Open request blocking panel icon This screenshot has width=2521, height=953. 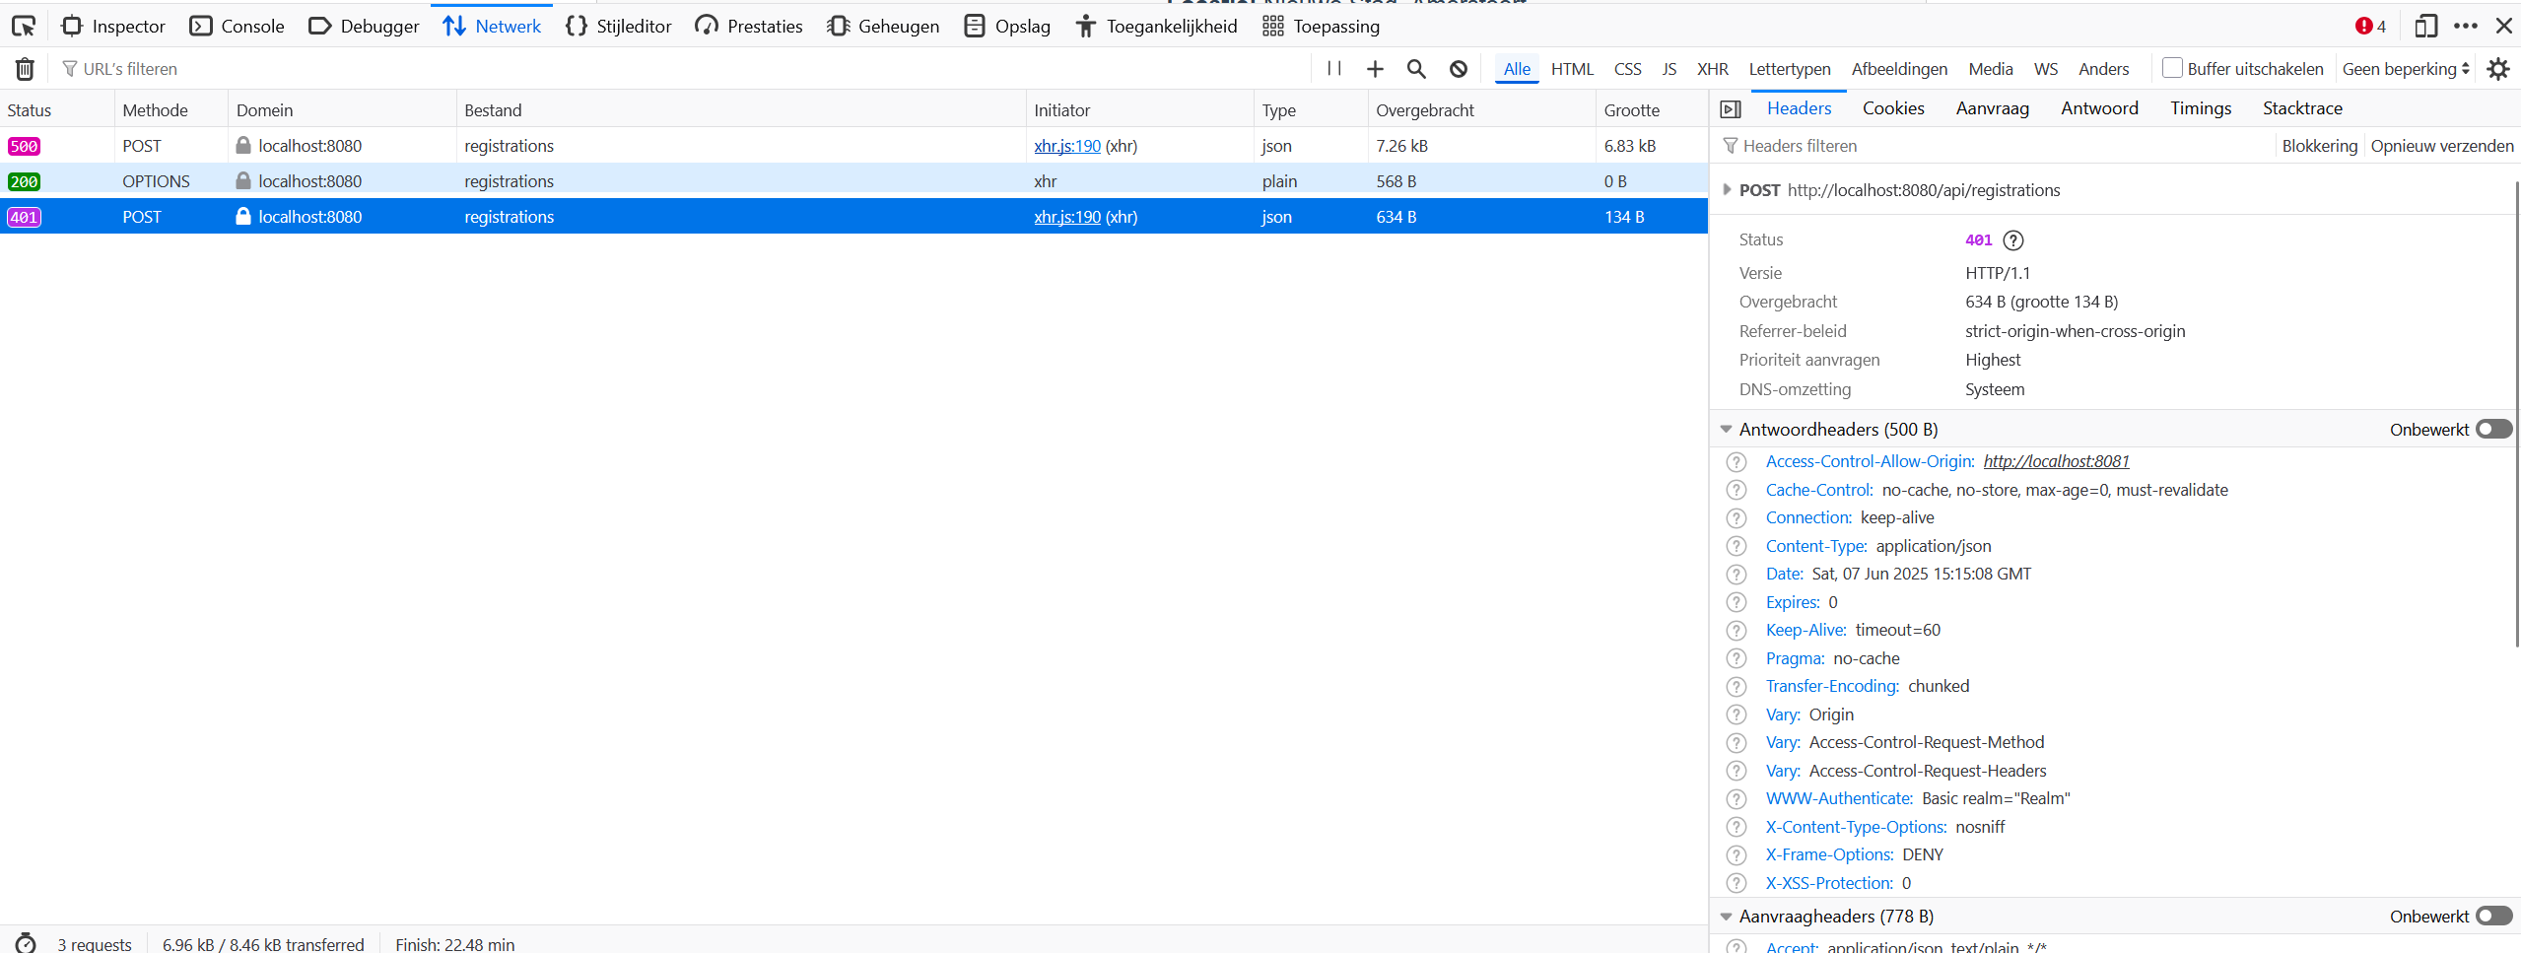click(x=1459, y=69)
